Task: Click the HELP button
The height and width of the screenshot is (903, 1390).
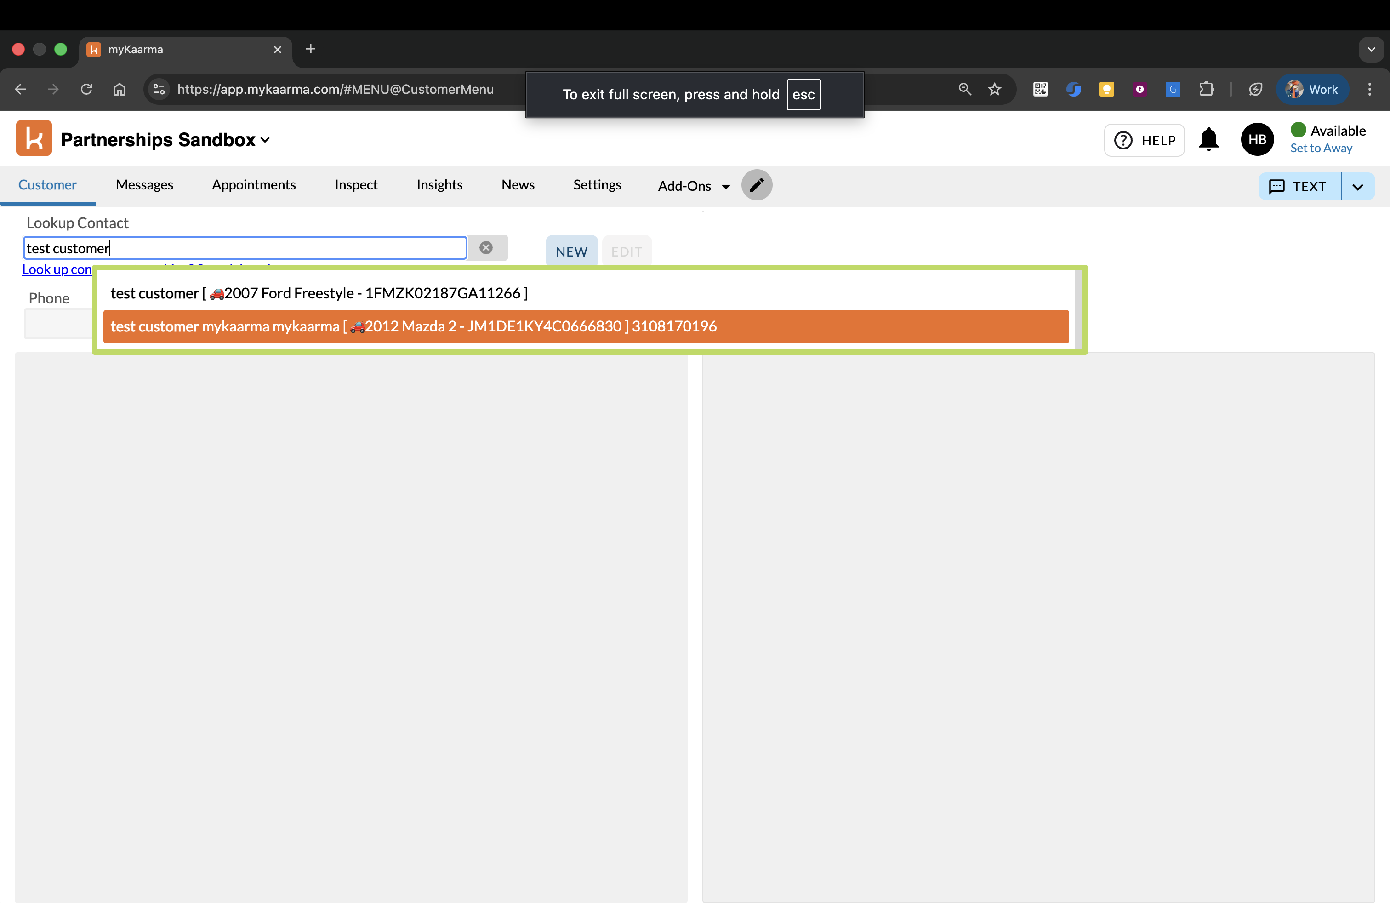Action: coord(1144,140)
